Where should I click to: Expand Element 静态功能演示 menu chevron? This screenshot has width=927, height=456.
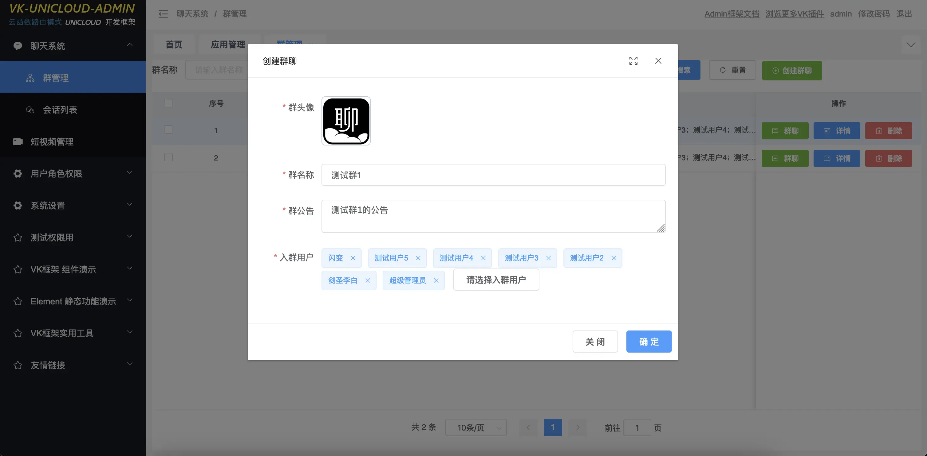129,300
